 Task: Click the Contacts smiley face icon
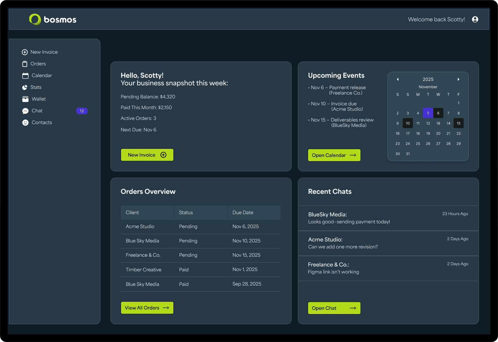tap(25, 122)
